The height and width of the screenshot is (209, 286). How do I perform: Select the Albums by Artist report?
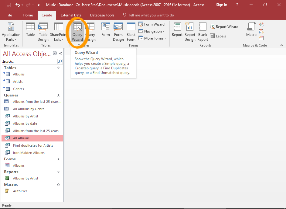click(32, 178)
